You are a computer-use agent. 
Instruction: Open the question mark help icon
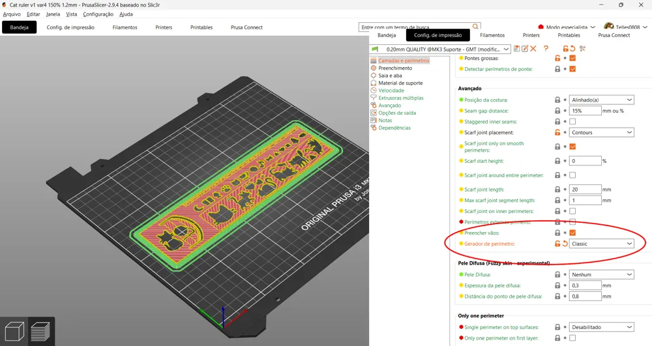point(546,49)
